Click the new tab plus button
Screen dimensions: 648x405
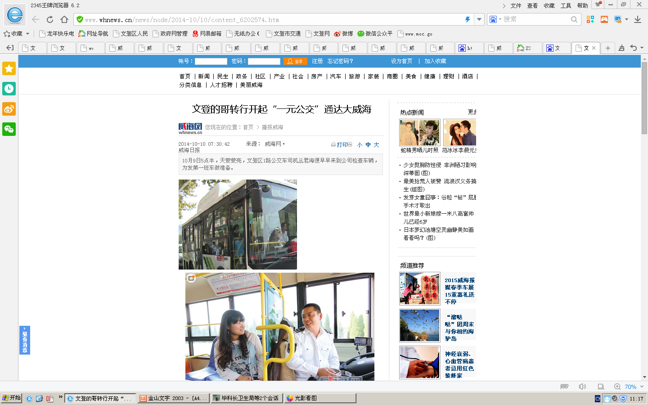coord(607,48)
